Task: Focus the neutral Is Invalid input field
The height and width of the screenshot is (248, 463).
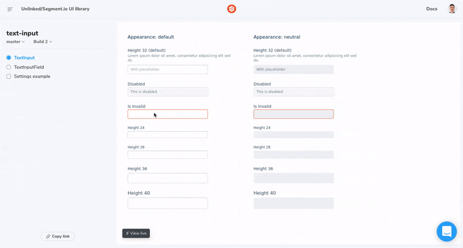Action: [293, 114]
